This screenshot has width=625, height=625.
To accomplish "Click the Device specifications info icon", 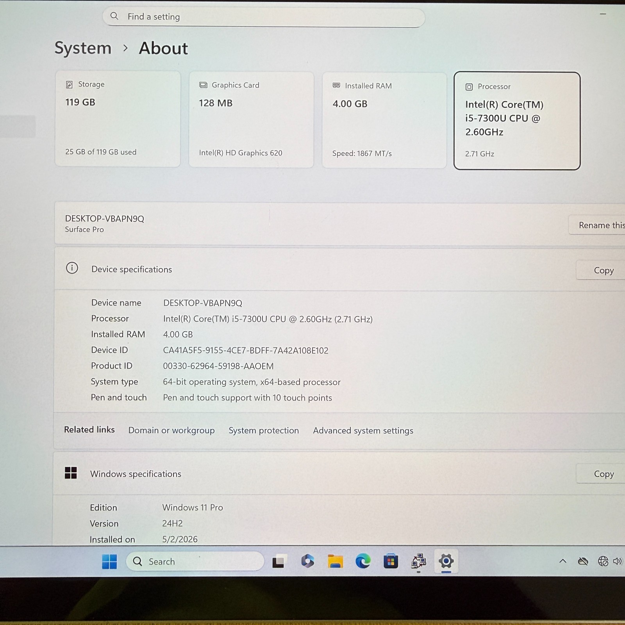I will (x=72, y=268).
